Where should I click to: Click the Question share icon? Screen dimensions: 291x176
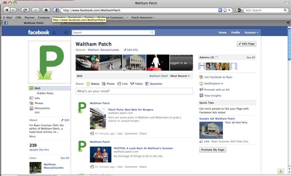coord(147,84)
